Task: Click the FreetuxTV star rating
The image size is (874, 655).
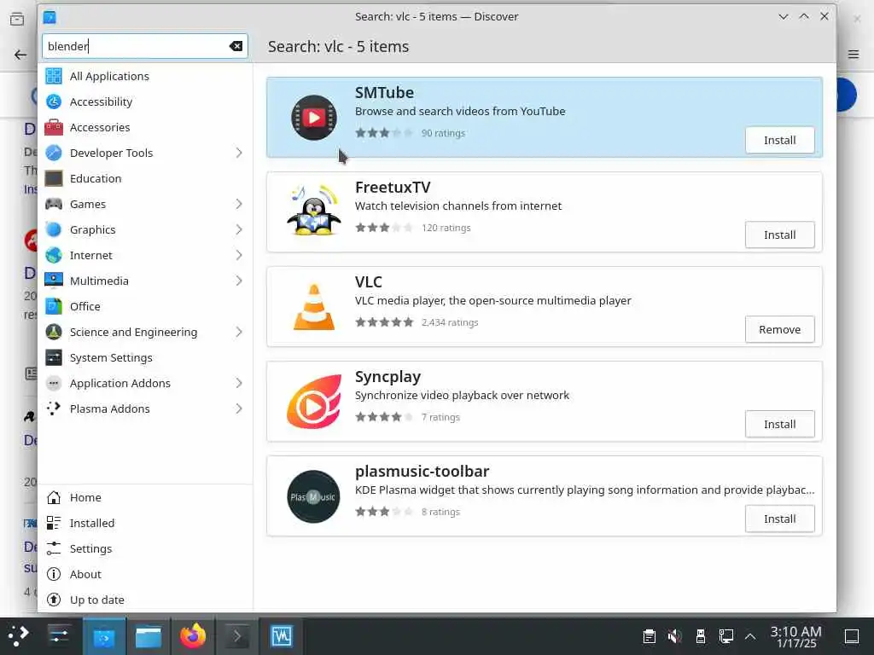Action: point(384,228)
